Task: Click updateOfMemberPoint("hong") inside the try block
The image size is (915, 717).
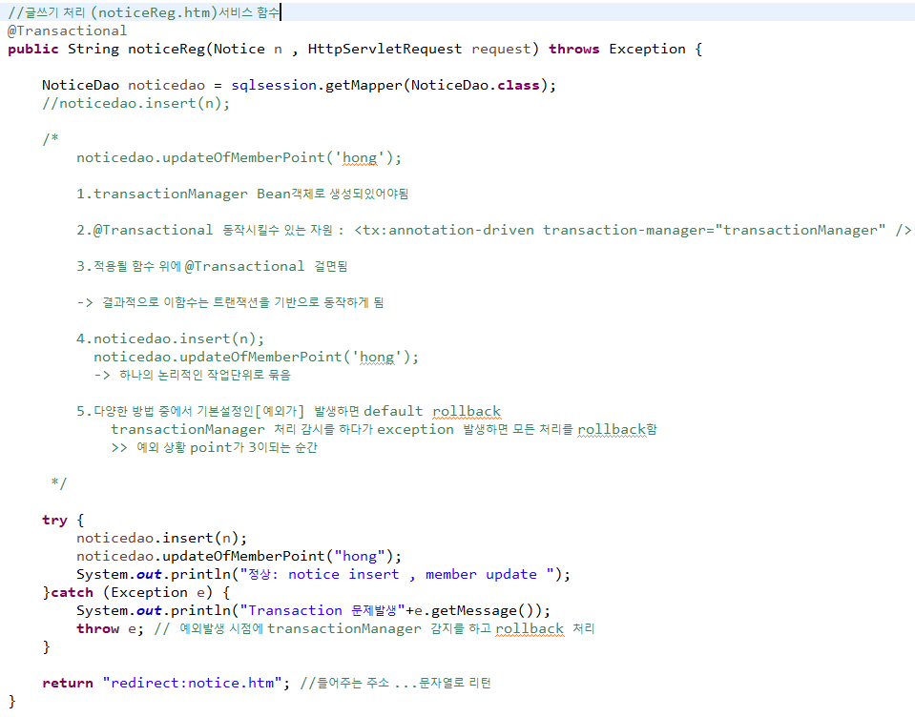Action: (274, 556)
